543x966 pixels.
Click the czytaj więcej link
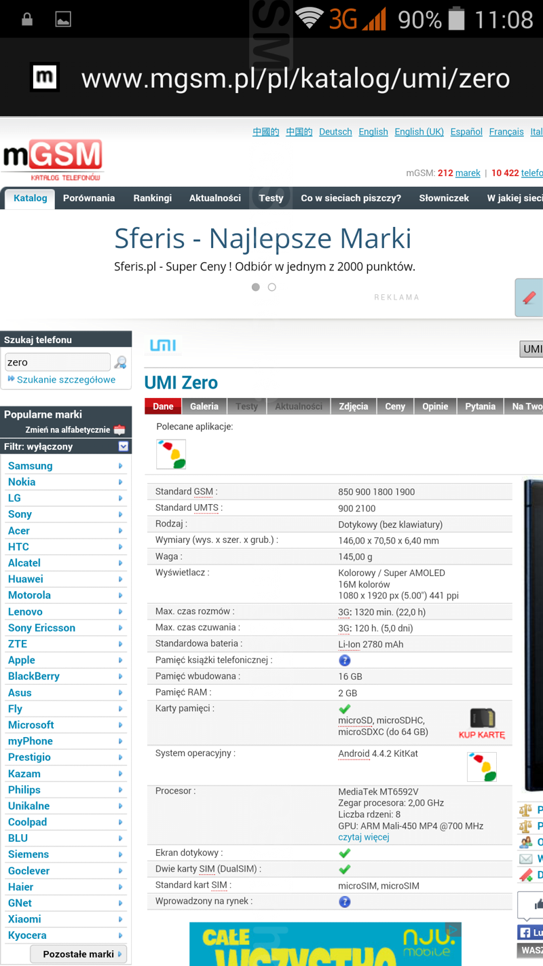tap(364, 837)
